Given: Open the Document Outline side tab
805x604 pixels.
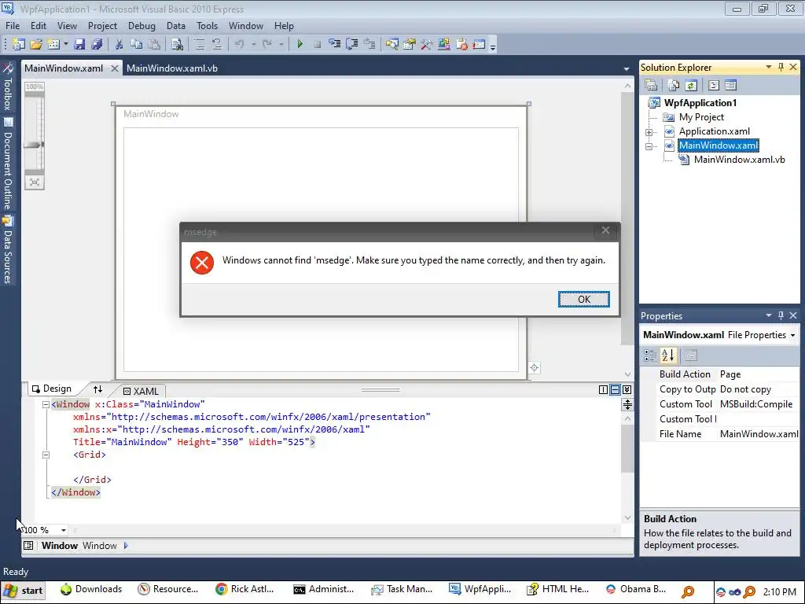Looking at the screenshot, I should [8, 164].
